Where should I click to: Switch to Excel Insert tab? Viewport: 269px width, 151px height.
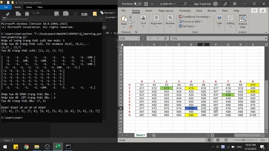point(149,10)
